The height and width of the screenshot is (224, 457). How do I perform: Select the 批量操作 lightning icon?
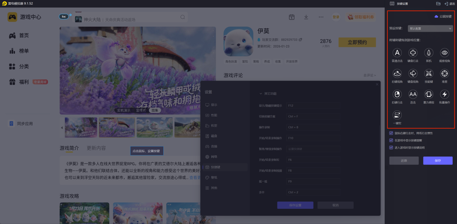[445, 95]
